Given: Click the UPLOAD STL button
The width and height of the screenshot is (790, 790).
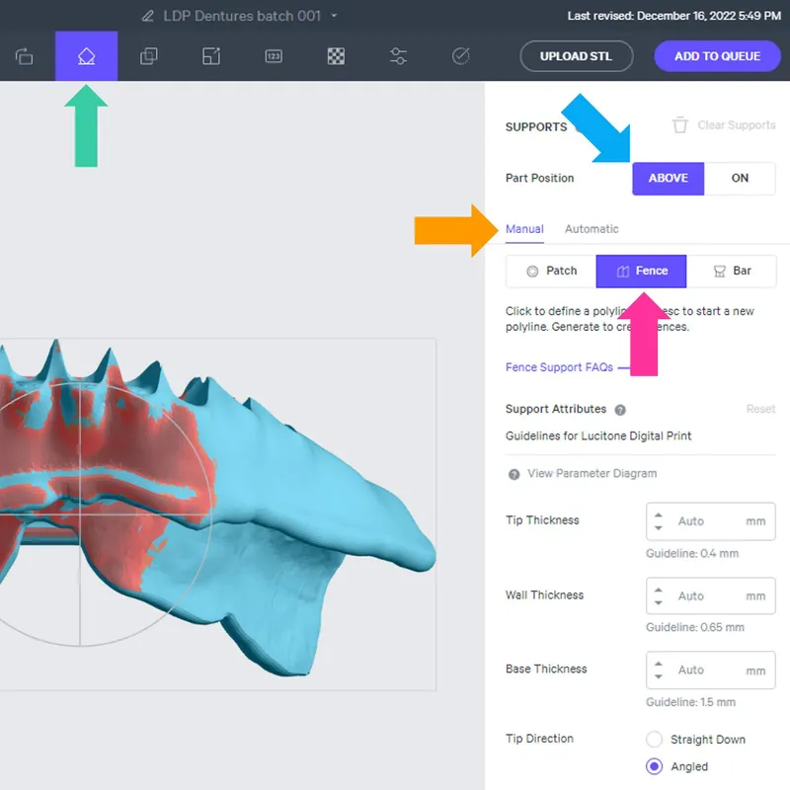Looking at the screenshot, I should pos(577,56).
